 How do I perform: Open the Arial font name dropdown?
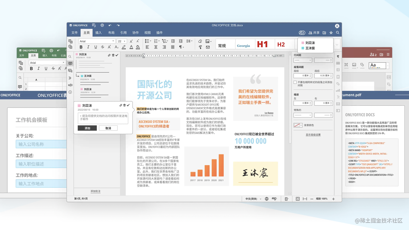97,41
